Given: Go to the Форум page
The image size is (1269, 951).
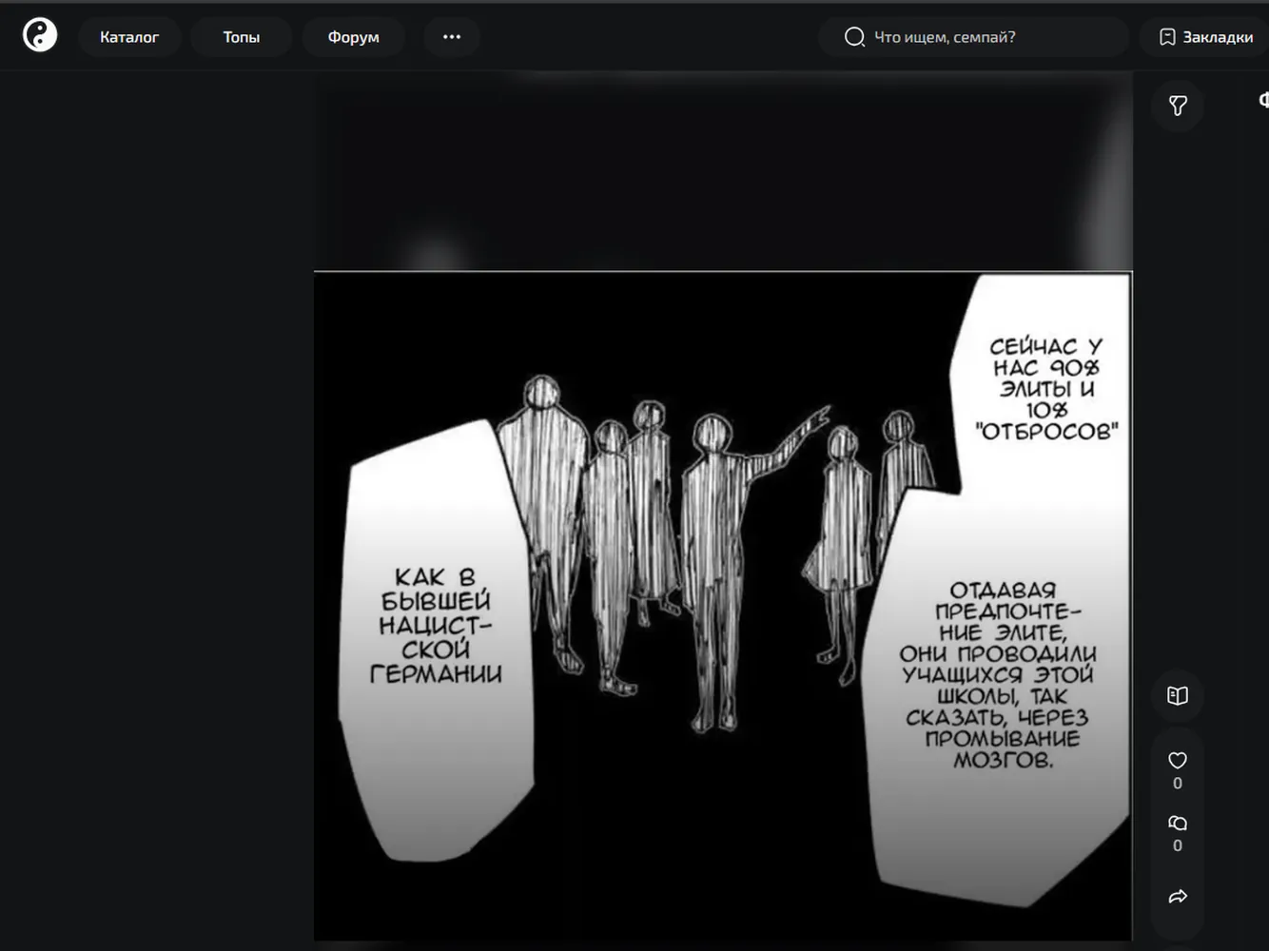Looking at the screenshot, I should pos(353,37).
